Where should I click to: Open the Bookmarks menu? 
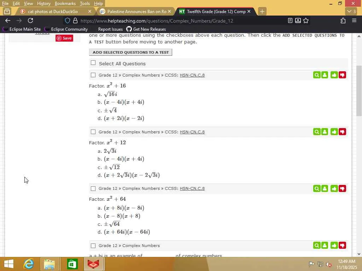tap(65, 4)
